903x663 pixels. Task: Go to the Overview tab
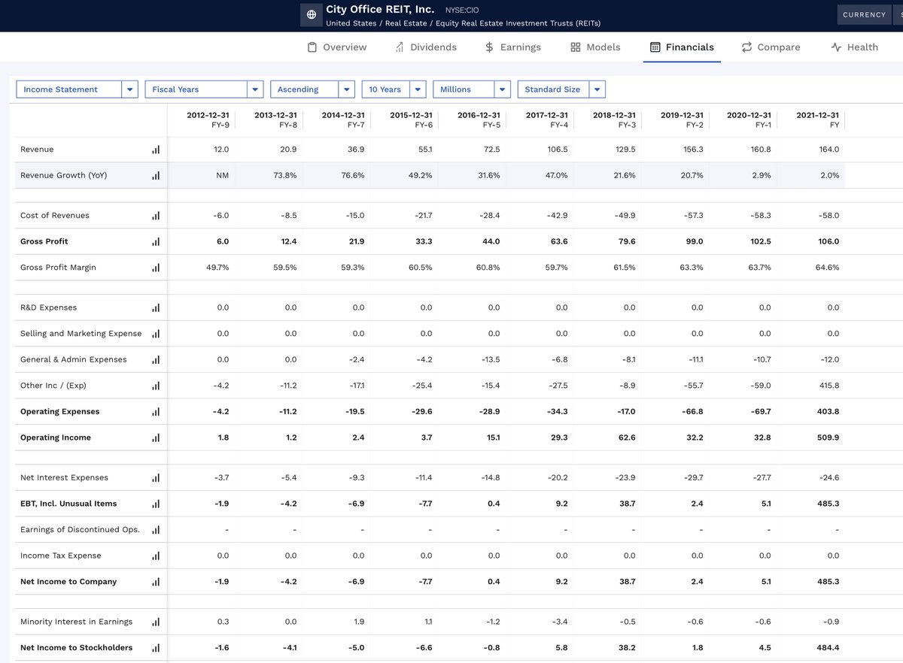point(337,47)
